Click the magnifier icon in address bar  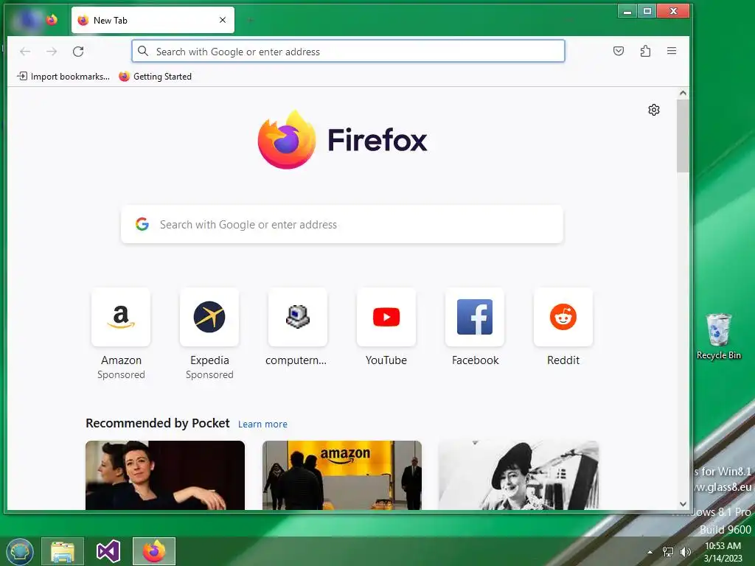tap(143, 51)
